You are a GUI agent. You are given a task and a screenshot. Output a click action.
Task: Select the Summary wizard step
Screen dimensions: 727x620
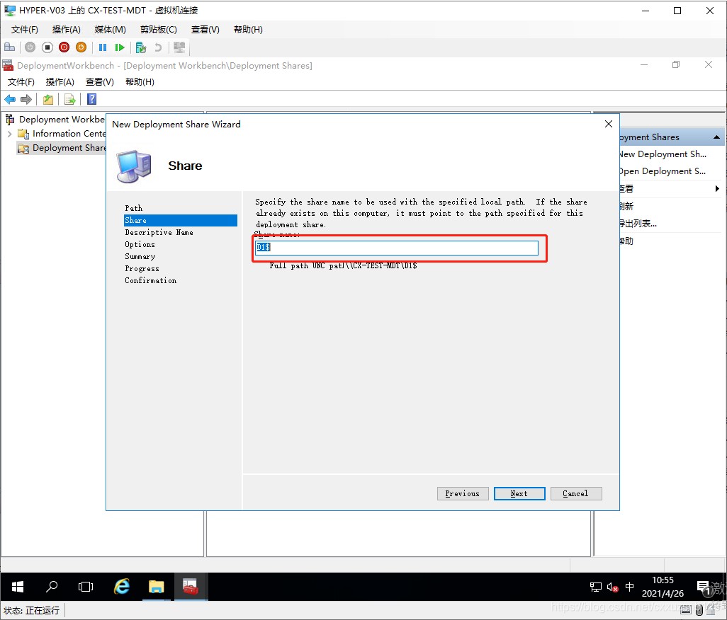[x=140, y=256]
